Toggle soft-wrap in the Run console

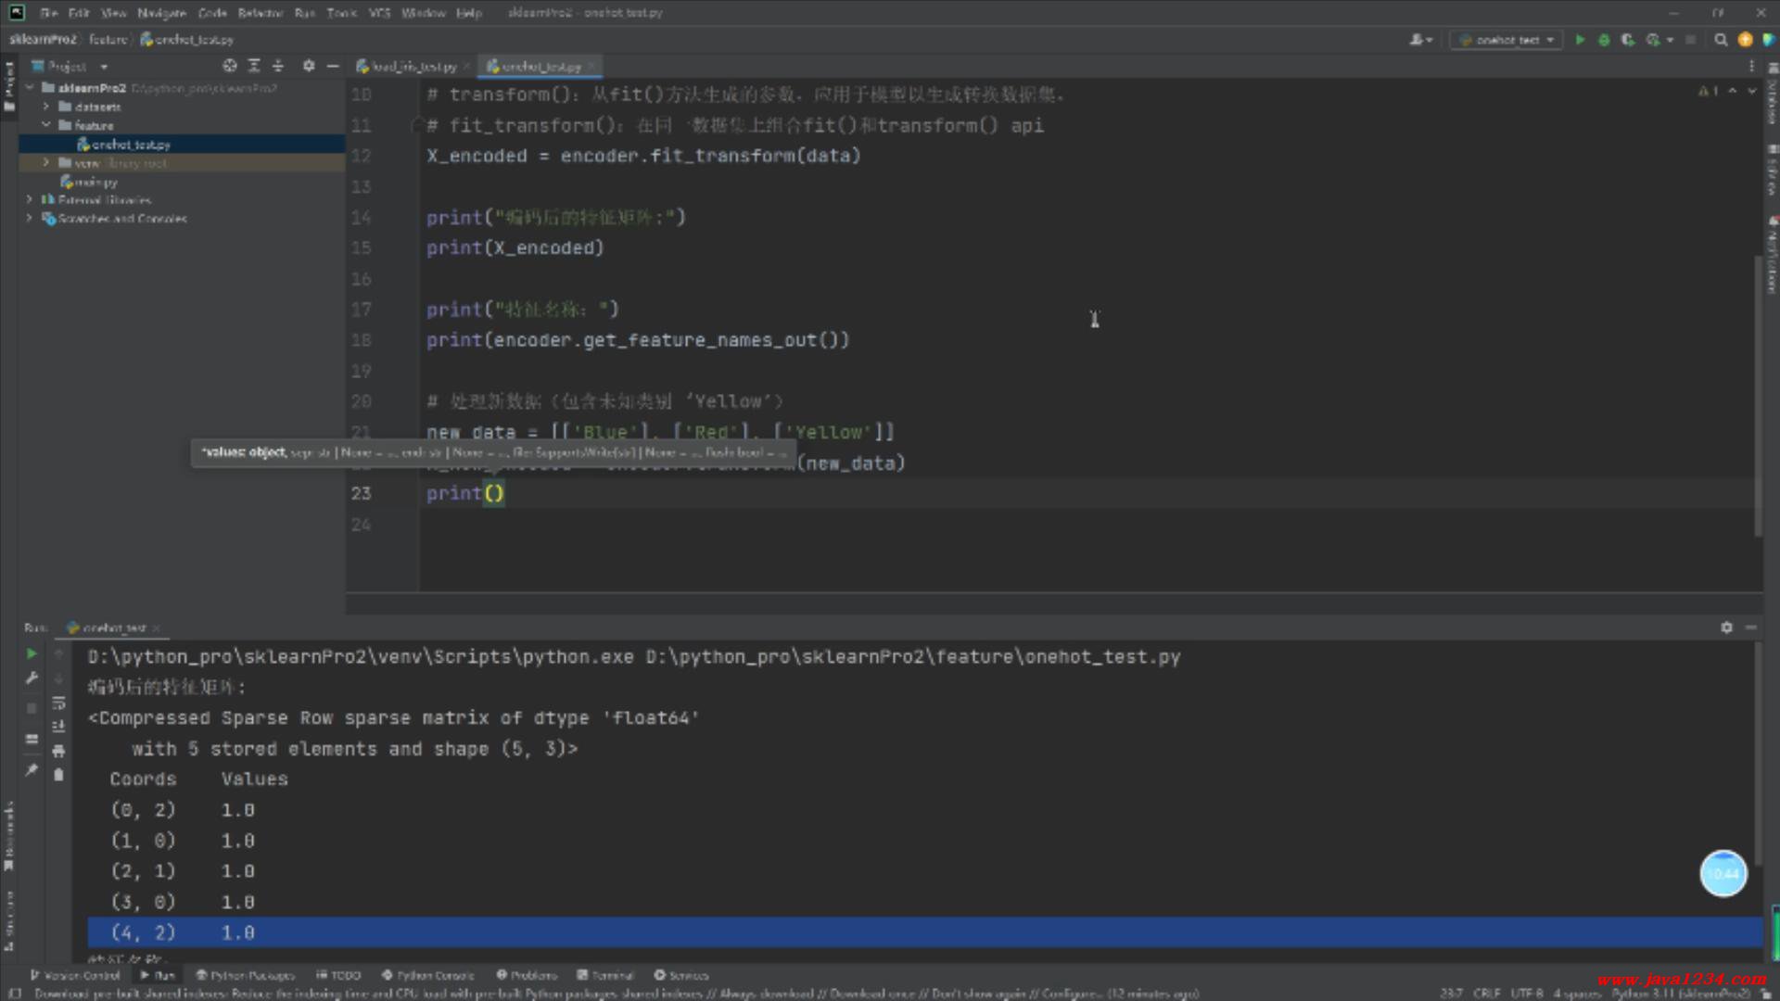click(58, 703)
